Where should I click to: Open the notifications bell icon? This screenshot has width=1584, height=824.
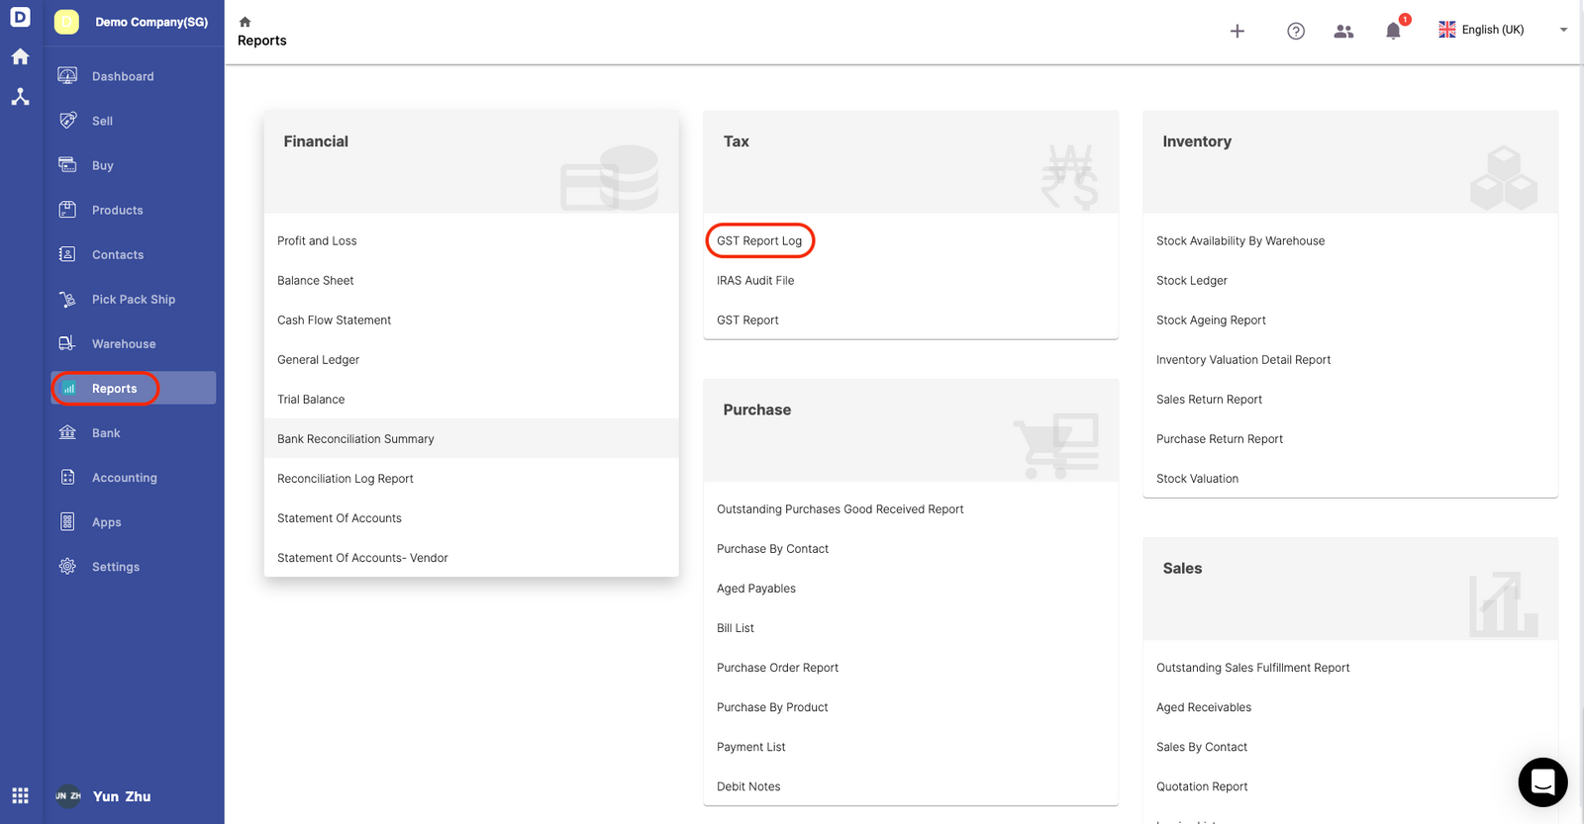pos(1393,32)
